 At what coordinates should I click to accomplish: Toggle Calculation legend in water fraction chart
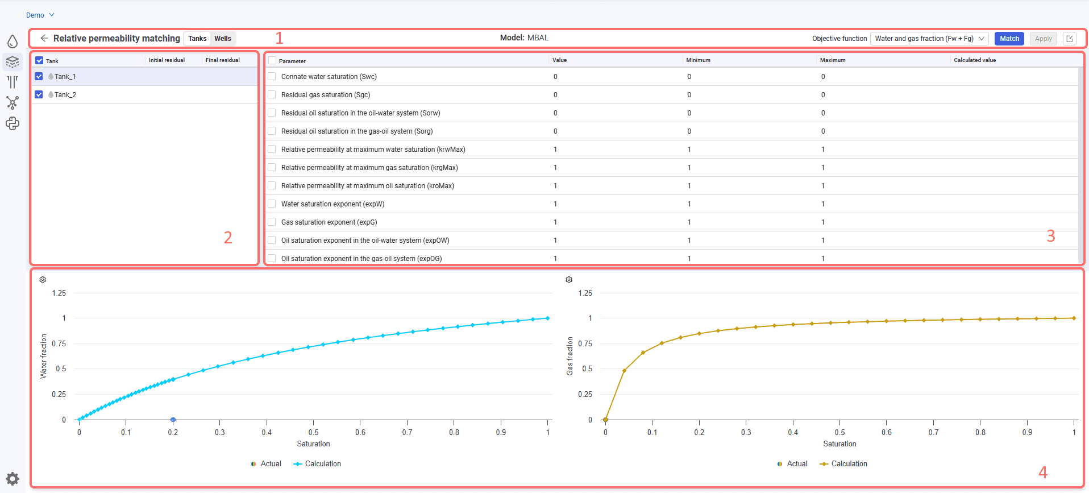317,464
